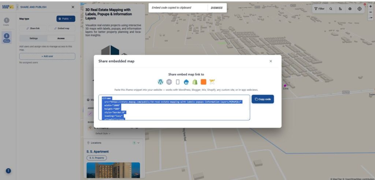Open map search magnifier tool
This screenshot has width=375, height=180.
tap(331, 9)
